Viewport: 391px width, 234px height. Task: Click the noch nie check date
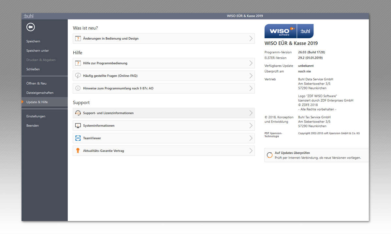click(304, 71)
